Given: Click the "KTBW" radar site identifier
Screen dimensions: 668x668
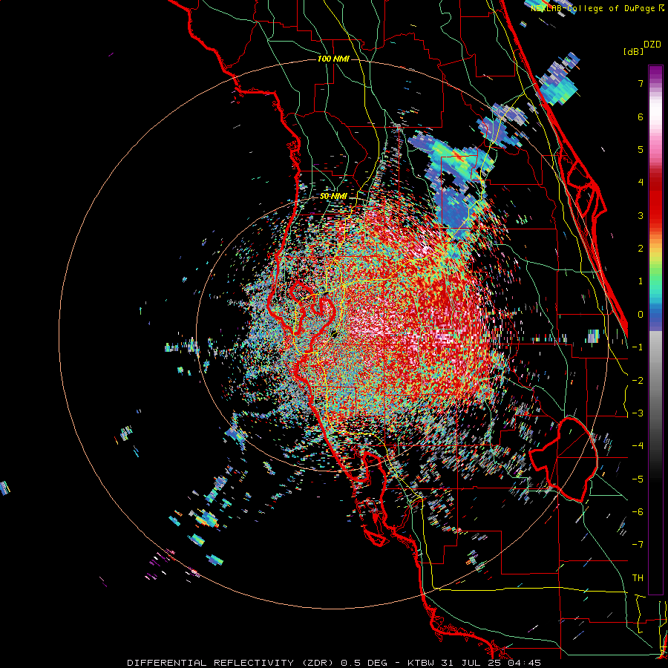Looking at the screenshot, I should click(419, 663).
